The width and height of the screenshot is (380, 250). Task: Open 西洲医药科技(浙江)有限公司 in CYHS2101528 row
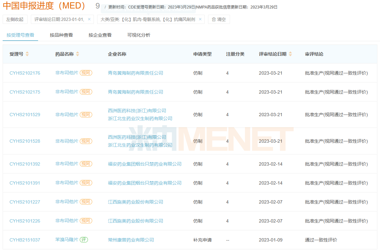click(137, 137)
